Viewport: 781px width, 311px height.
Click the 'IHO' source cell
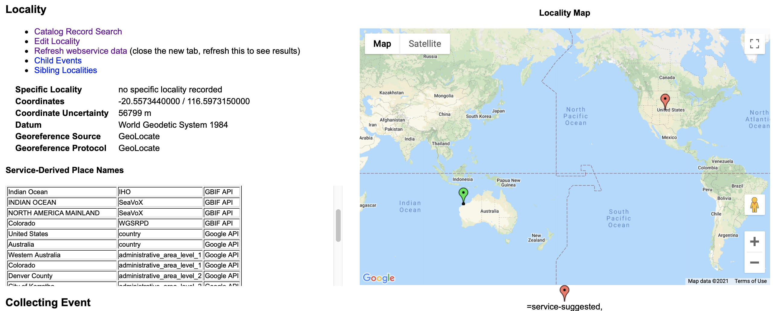pyautogui.click(x=160, y=192)
